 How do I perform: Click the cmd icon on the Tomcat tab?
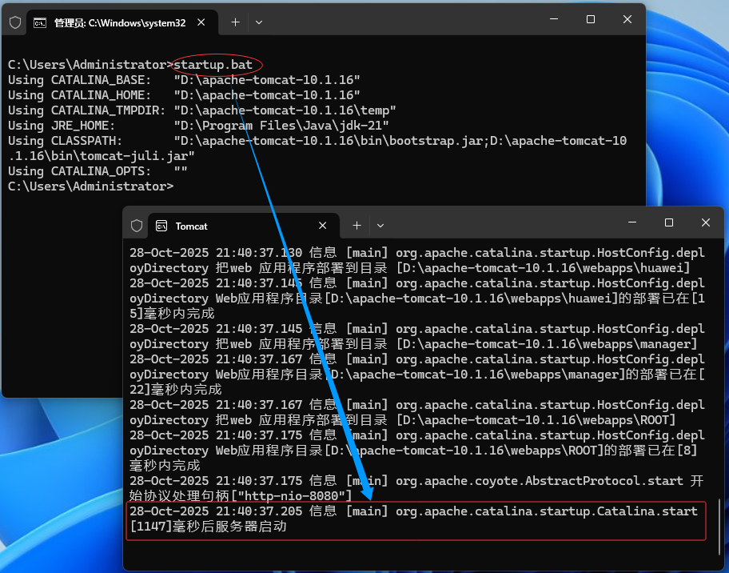(x=161, y=226)
